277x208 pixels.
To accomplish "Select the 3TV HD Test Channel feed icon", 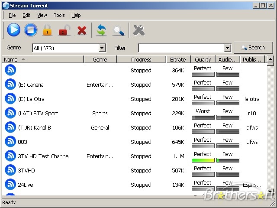I will (10, 156).
